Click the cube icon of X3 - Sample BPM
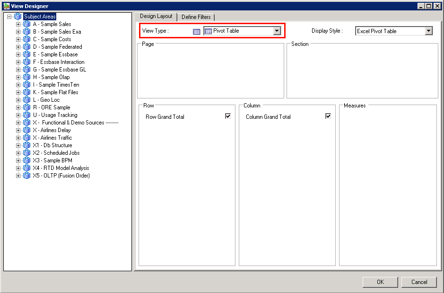444x293 pixels. [x=26, y=160]
